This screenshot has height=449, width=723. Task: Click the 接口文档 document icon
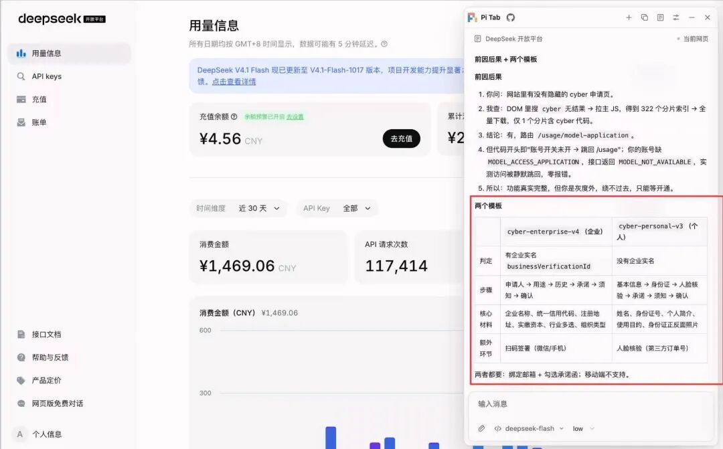point(21,334)
